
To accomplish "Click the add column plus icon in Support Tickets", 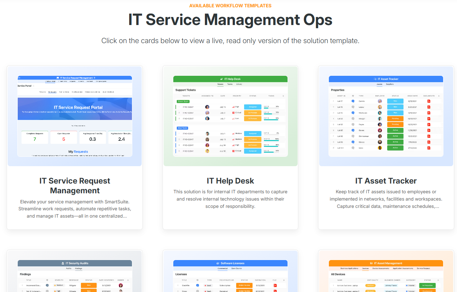I will pos(283,96).
